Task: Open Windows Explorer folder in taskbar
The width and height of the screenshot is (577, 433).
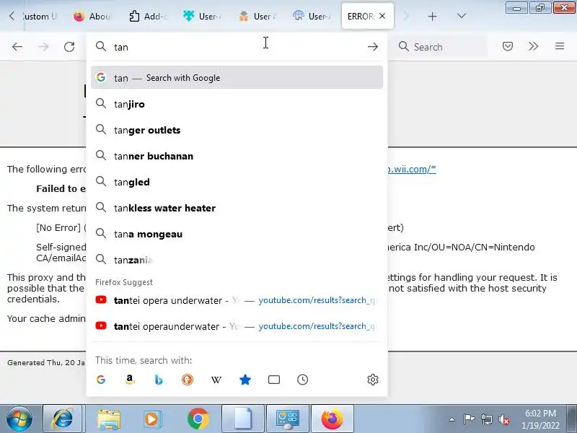Action: tap(109, 419)
